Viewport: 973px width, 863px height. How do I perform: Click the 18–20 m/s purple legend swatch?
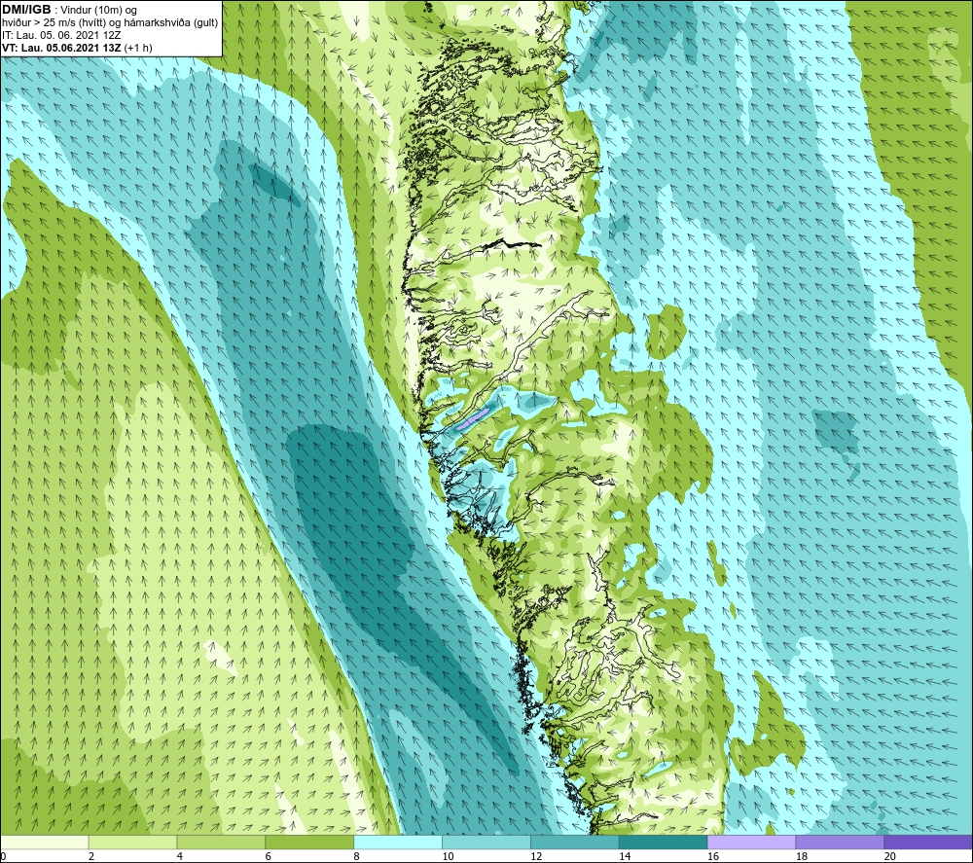pyautogui.click(x=840, y=842)
